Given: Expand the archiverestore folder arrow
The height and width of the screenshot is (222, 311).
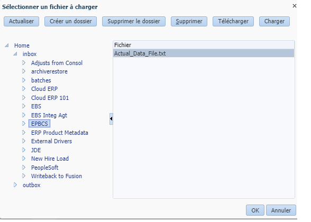Looking at the screenshot, I should pos(24,71).
